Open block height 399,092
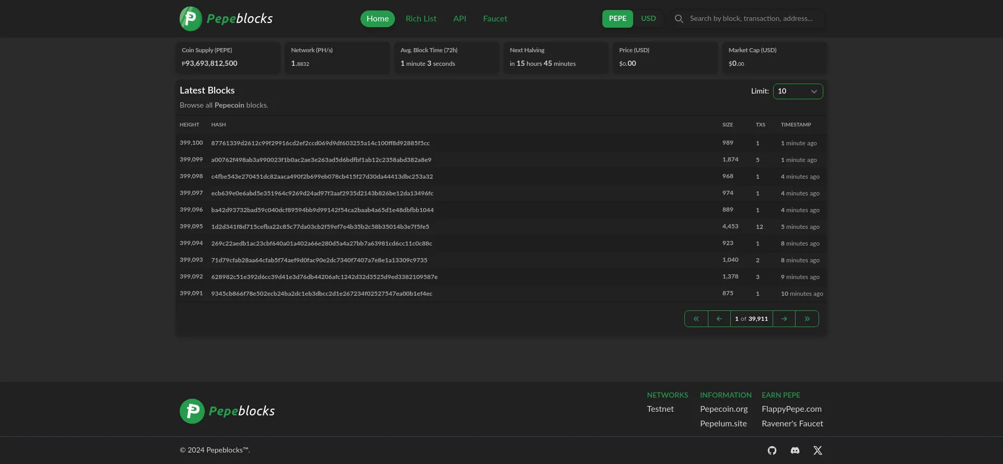 191,276
